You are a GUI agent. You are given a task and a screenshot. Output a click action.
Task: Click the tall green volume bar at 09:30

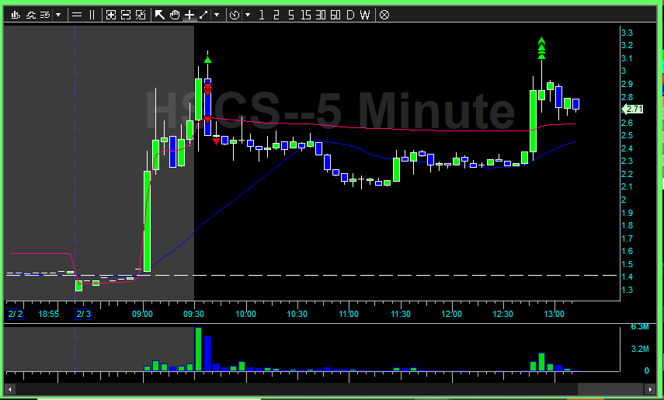198,350
